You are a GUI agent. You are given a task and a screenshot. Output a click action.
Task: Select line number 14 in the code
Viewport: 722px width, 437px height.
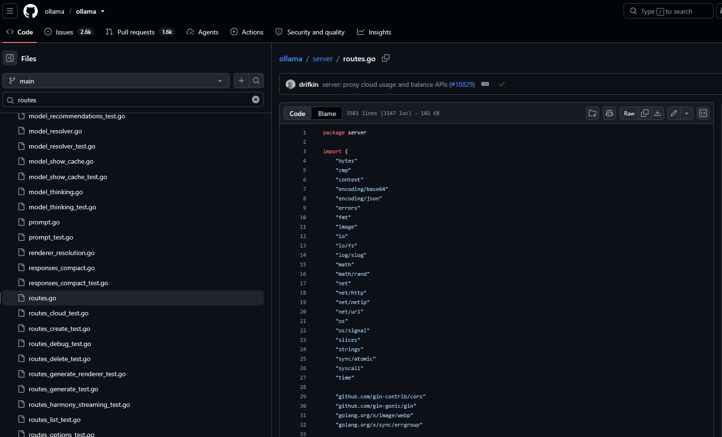point(303,255)
